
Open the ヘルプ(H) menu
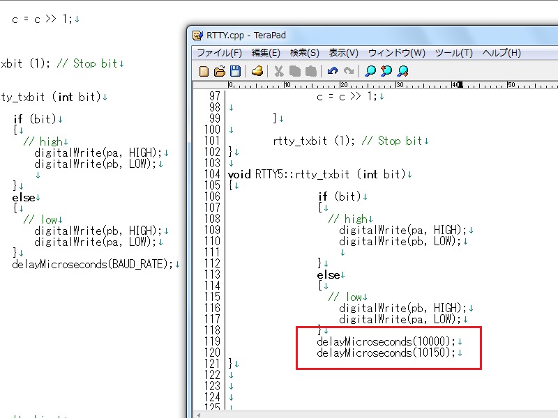click(502, 53)
